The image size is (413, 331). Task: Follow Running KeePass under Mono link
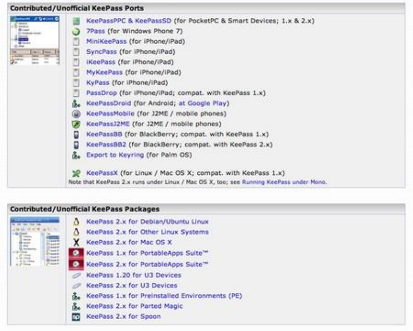284,182
